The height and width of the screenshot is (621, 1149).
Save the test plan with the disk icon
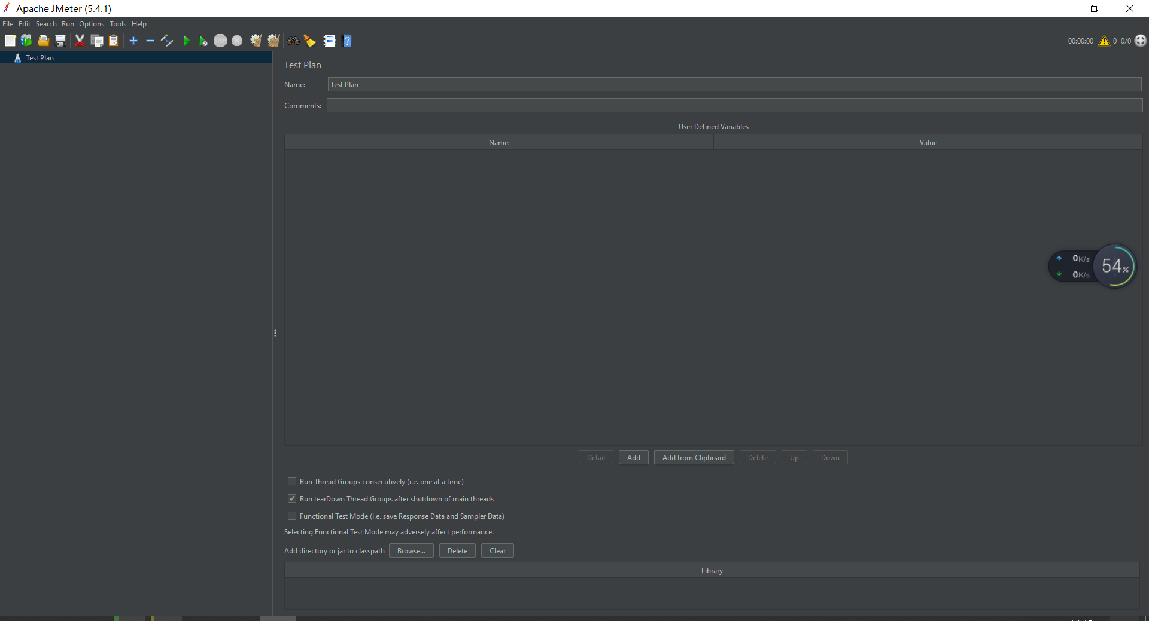tap(60, 41)
